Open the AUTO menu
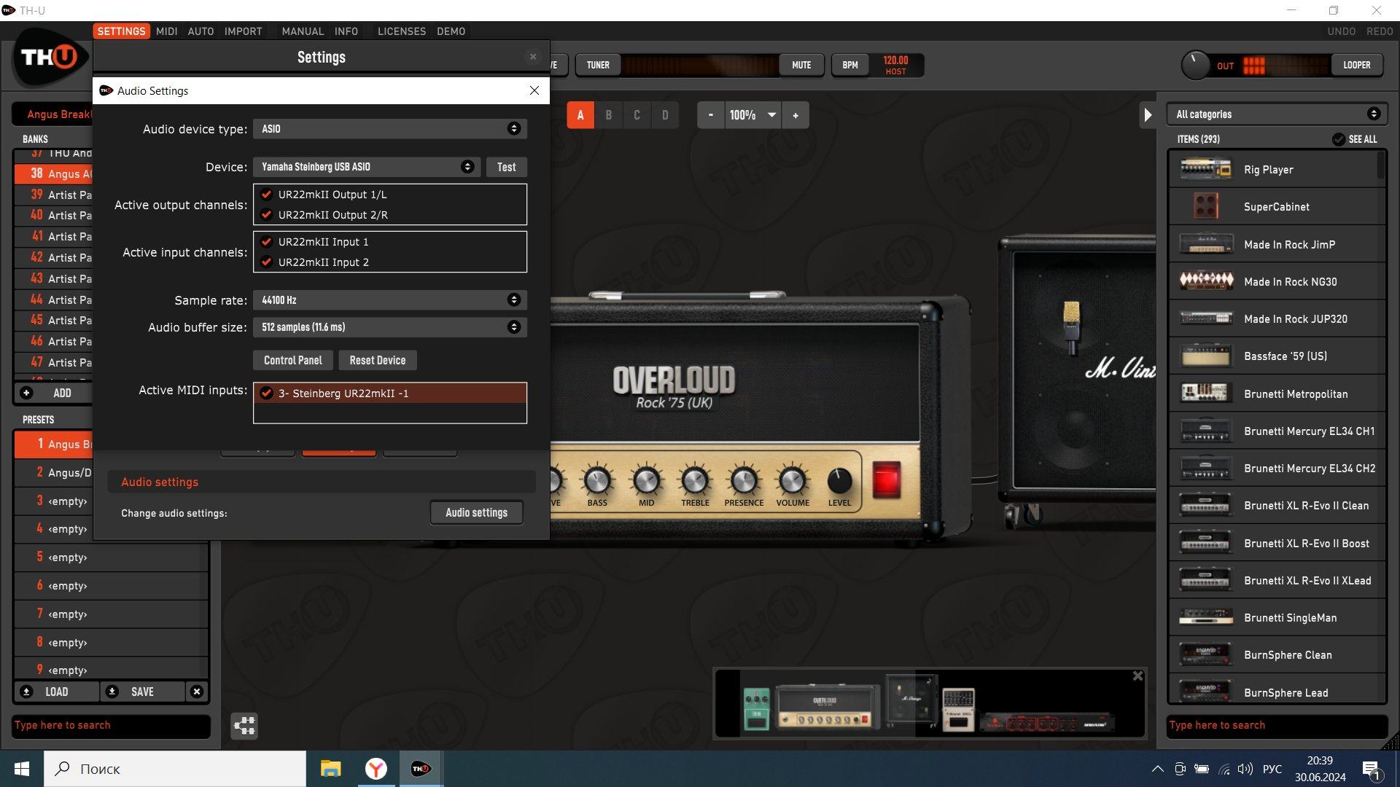Image resolution: width=1400 pixels, height=787 pixels. tap(201, 31)
